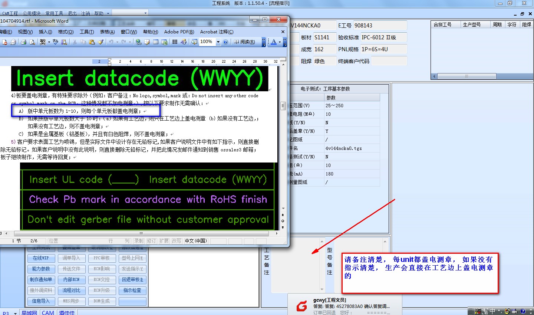
Task: Select the Format Painter brush icon
Action: coord(100,42)
